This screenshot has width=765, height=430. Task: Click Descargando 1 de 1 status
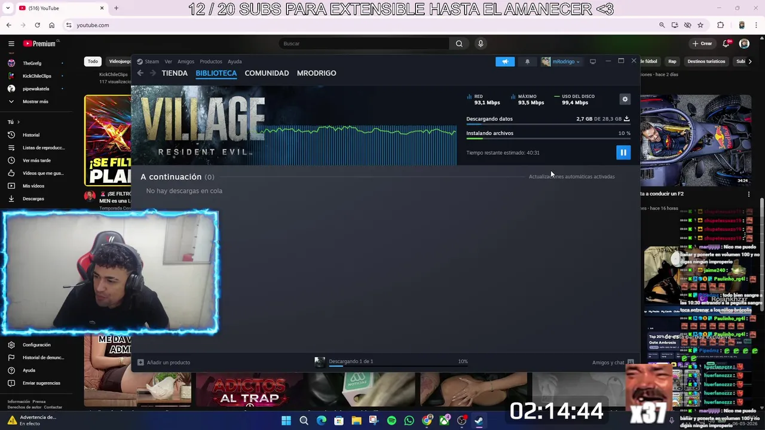(351, 361)
